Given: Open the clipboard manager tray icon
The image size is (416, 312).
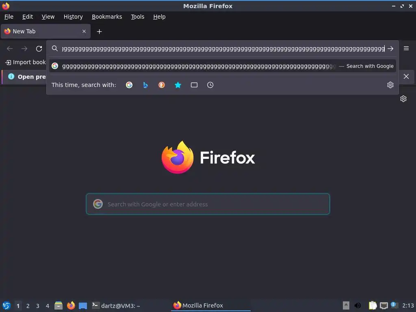Looking at the screenshot, I should [373, 305].
